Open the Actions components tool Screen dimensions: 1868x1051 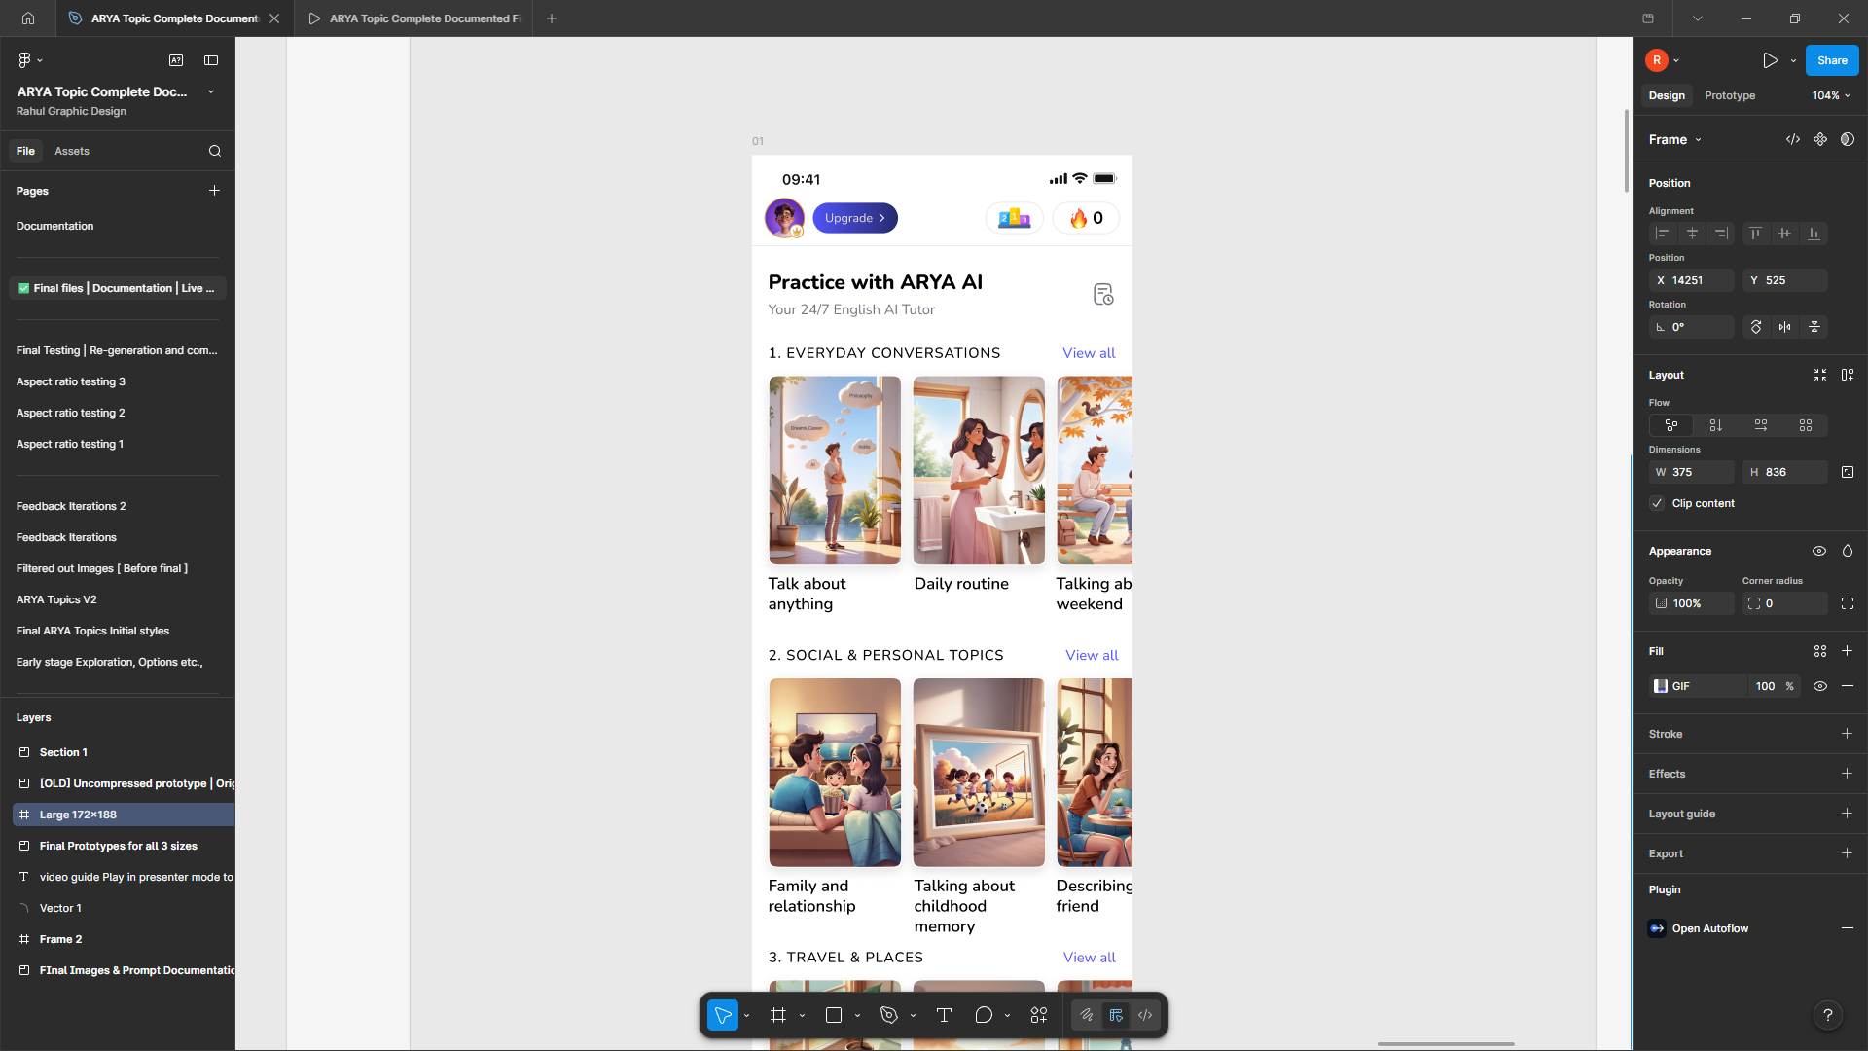[x=1039, y=1015]
